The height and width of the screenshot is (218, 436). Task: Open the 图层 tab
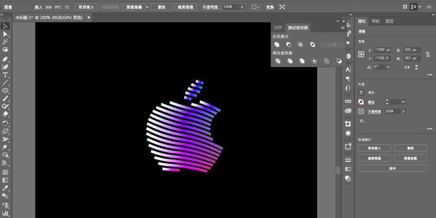coord(389,21)
